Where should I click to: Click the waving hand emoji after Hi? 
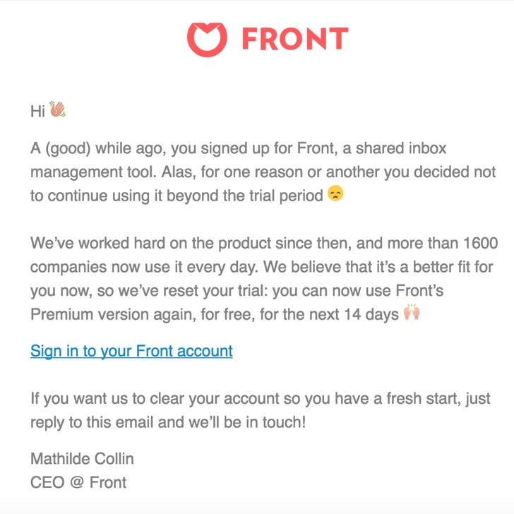coord(57,109)
